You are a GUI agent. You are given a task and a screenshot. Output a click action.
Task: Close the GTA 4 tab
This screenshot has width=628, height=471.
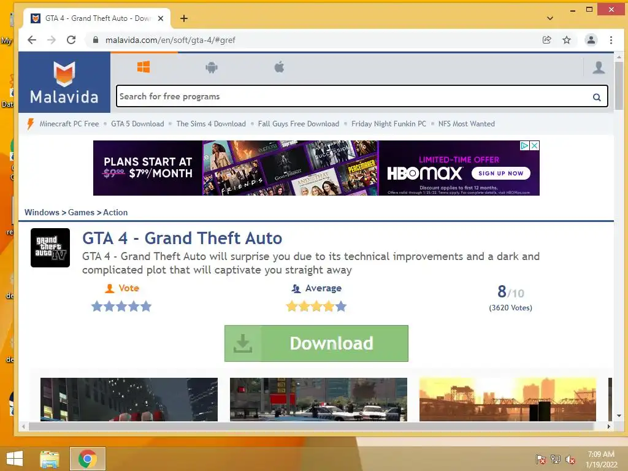[161, 18]
